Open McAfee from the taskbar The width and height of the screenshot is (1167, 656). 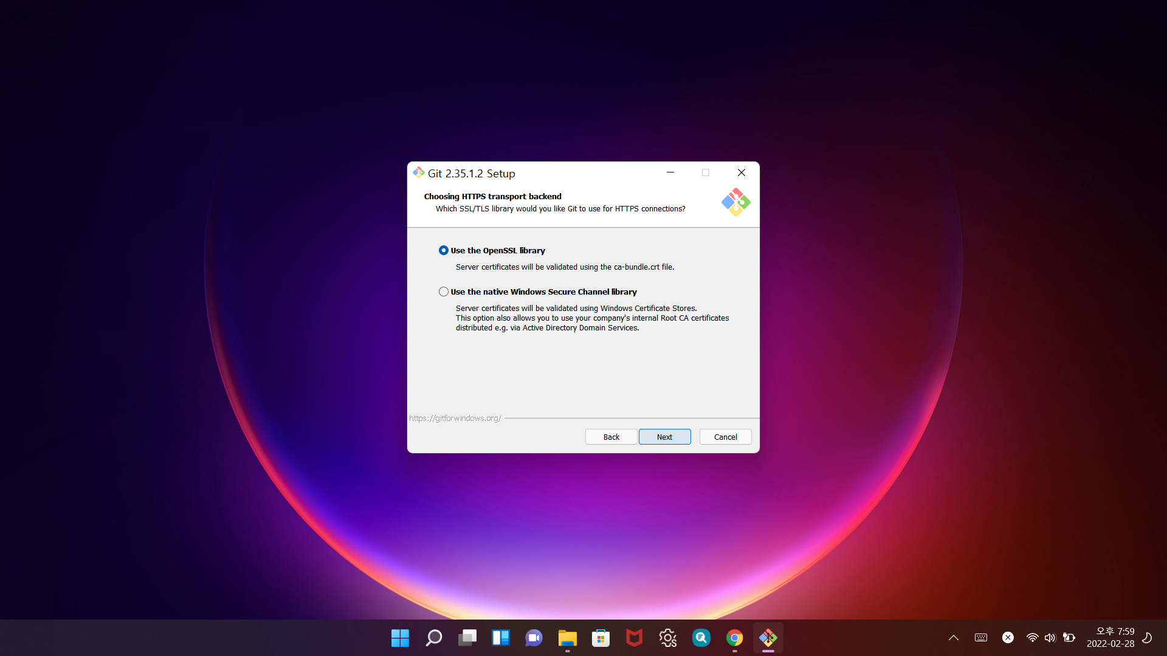coord(634,638)
